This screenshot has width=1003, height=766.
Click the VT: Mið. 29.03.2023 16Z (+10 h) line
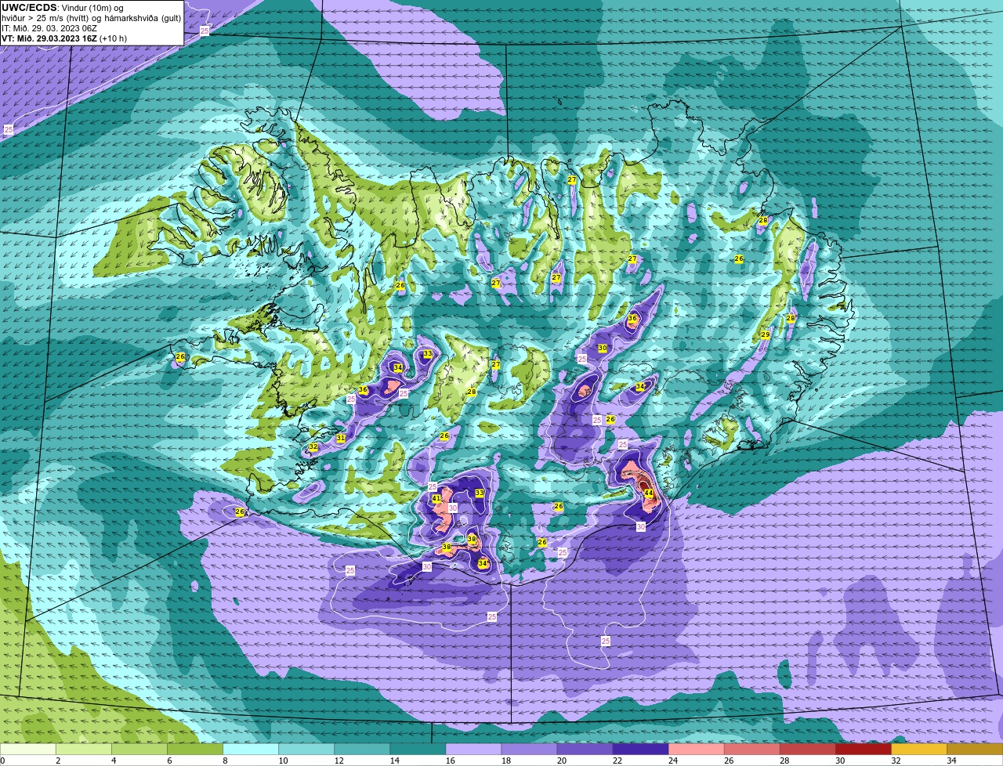pos(64,38)
